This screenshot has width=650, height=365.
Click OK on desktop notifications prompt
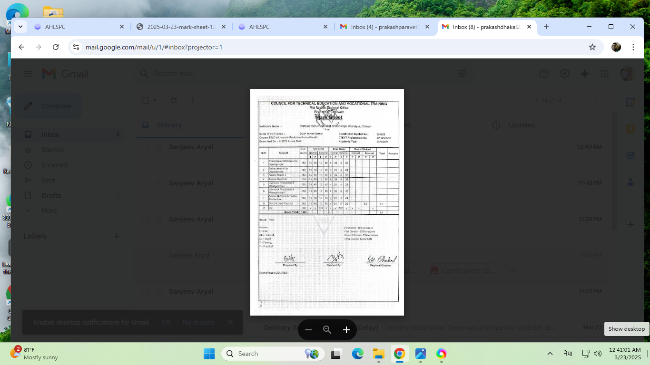click(x=166, y=322)
